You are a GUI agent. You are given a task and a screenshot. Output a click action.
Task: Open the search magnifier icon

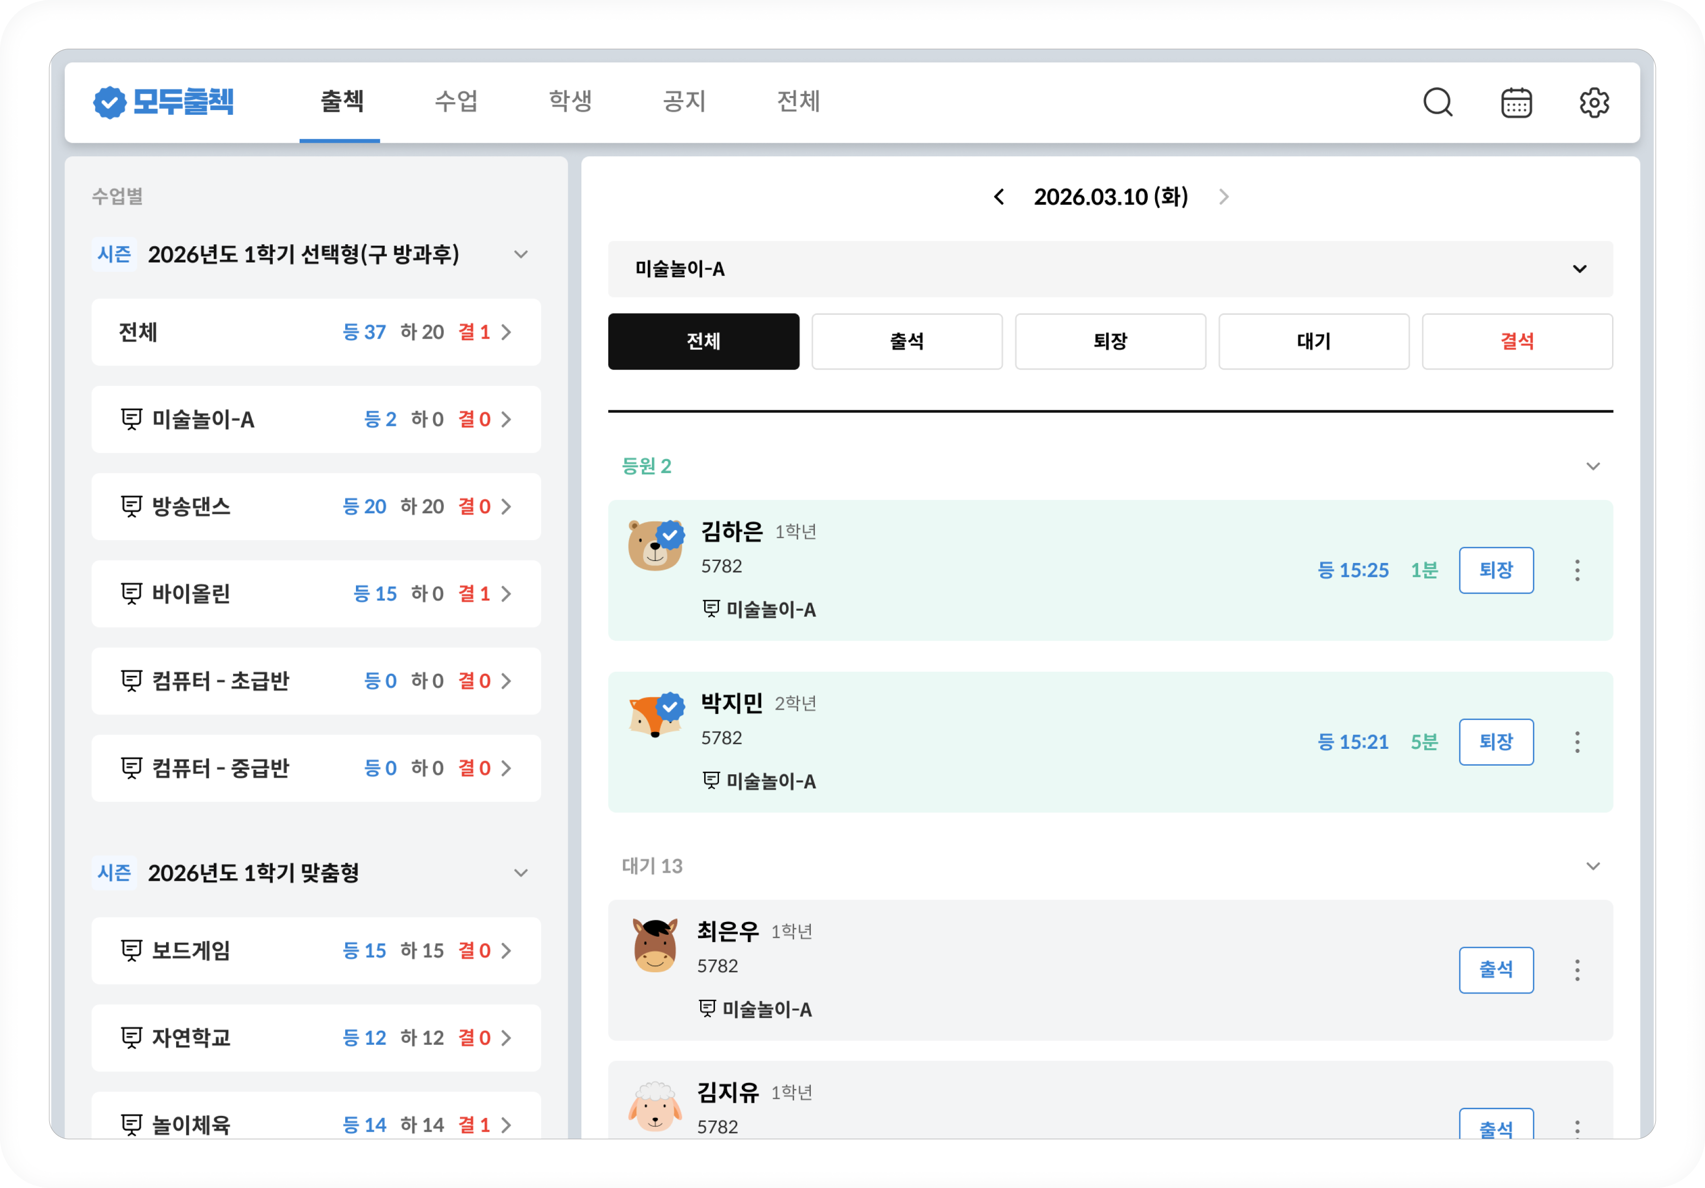pos(1437,103)
